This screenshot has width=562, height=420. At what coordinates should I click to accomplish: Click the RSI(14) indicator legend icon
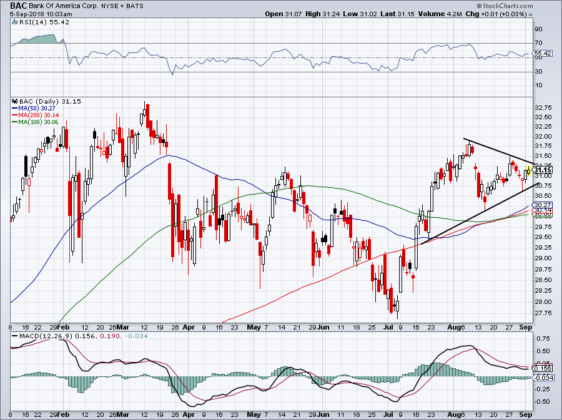[14, 22]
